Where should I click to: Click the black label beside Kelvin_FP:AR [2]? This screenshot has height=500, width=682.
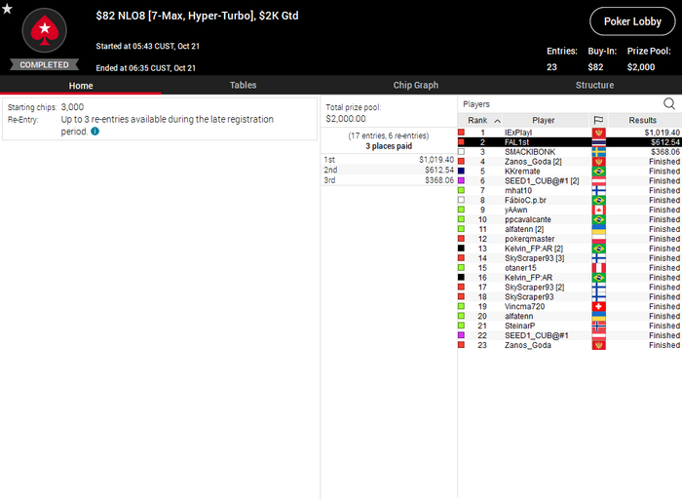pyautogui.click(x=461, y=249)
